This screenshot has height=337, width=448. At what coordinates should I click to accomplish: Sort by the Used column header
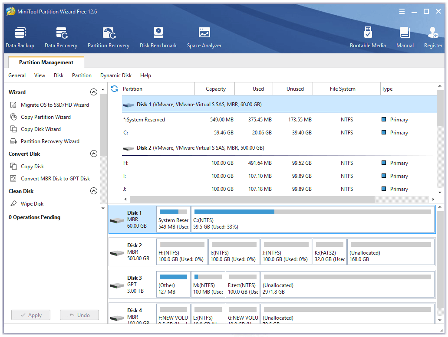tap(254, 89)
